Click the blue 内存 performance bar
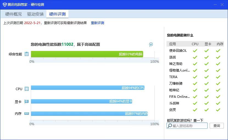This screenshot has height=140, width=228. [x=90, y=114]
